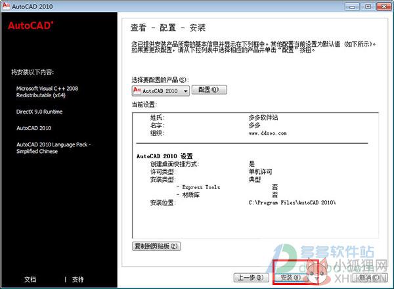Image resolution: width=394 pixels, height=289 pixels.
Task: Minimize the AutoCAD 2010 installer window
Action: 352,7
